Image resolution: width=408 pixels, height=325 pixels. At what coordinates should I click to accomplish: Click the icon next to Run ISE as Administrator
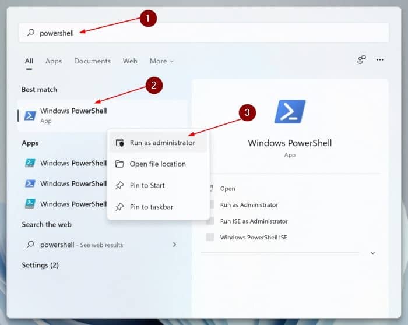pos(210,221)
